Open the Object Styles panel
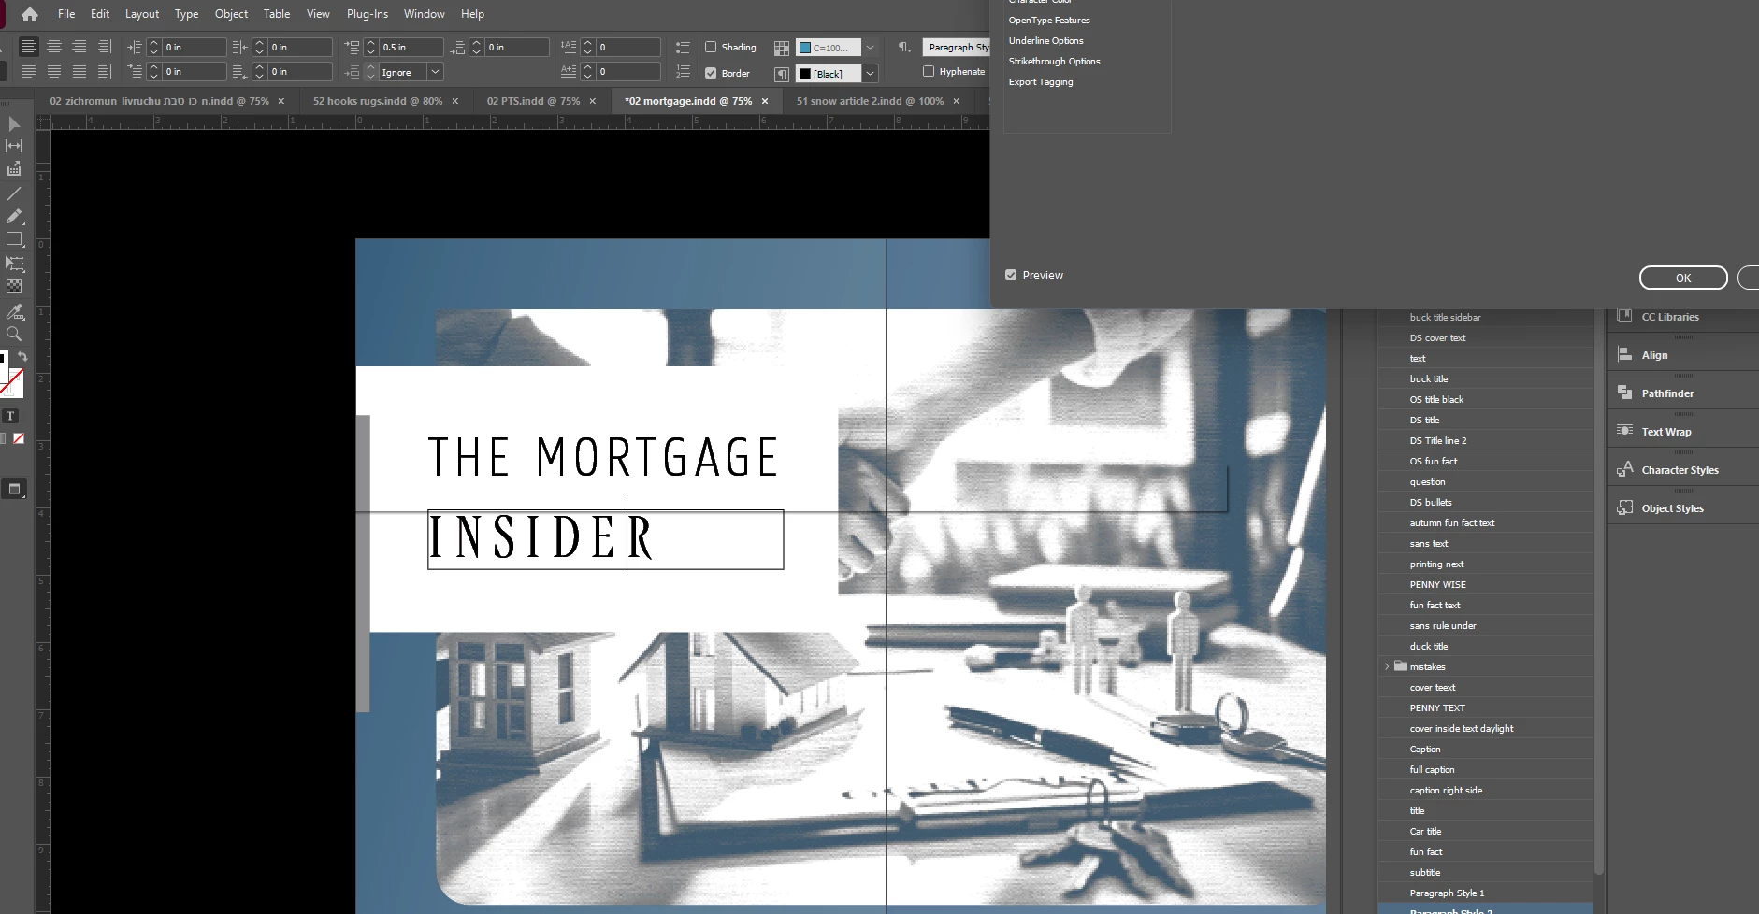 click(x=1672, y=508)
